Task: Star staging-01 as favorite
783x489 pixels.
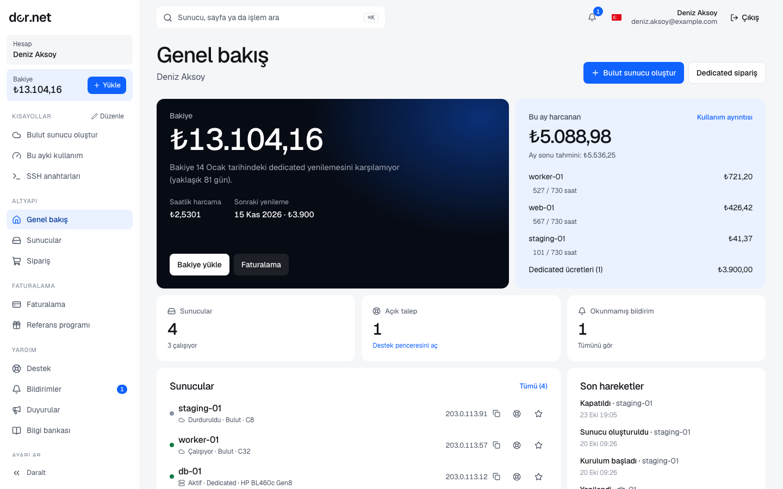Action: pos(539,413)
